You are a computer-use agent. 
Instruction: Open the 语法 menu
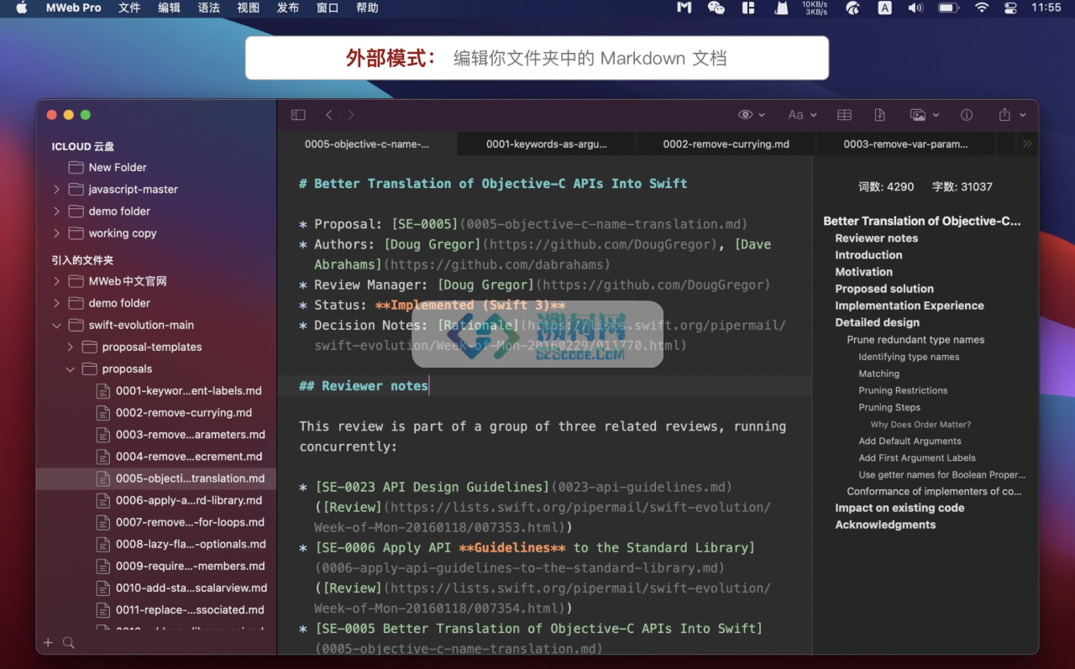(x=208, y=8)
